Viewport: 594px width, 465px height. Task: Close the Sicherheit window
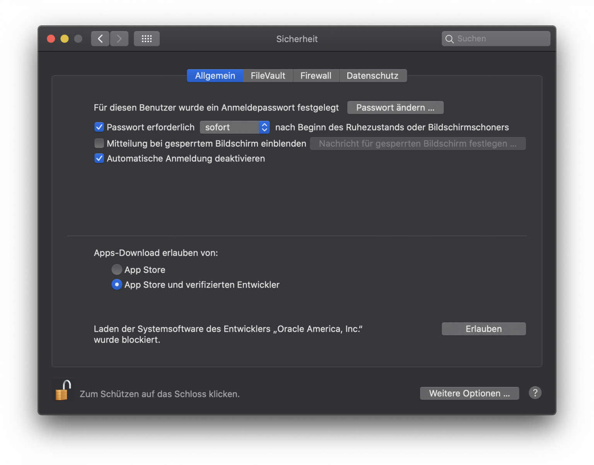coord(51,39)
